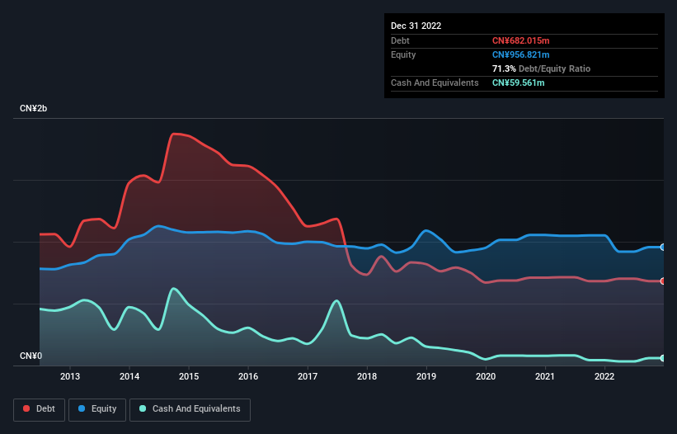The width and height of the screenshot is (677, 434).
Task: Click Cash And Equivalents label in tooltip
Action: coord(435,83)
